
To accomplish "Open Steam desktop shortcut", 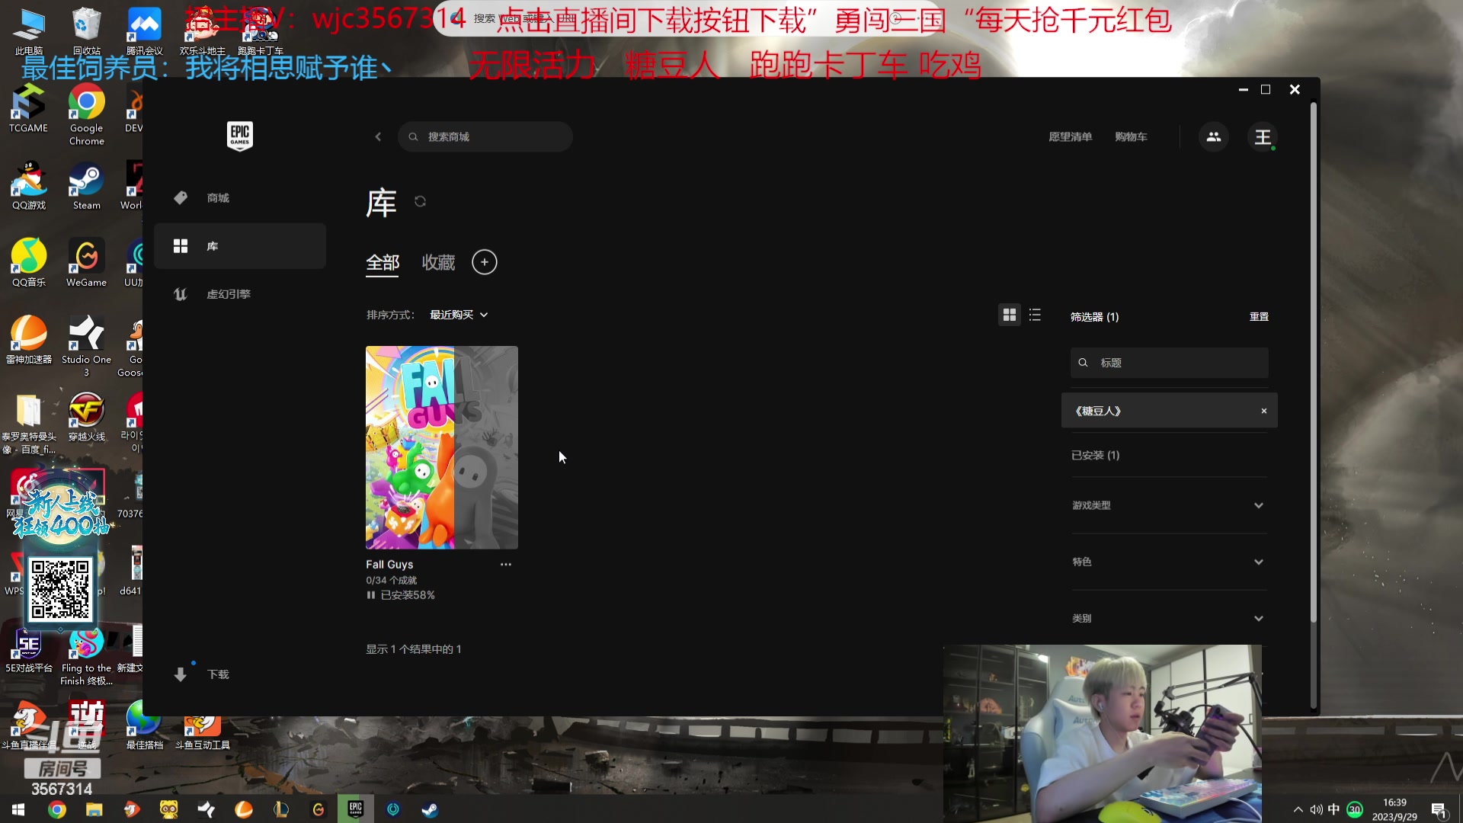I will click(87, 186).
